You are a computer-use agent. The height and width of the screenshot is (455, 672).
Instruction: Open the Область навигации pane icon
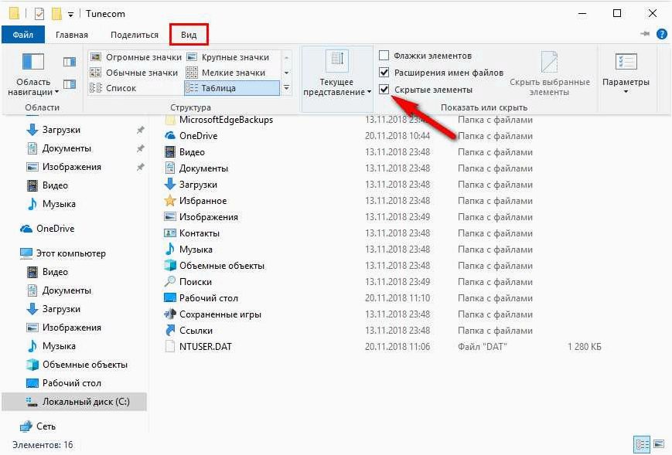coord(33,62)
